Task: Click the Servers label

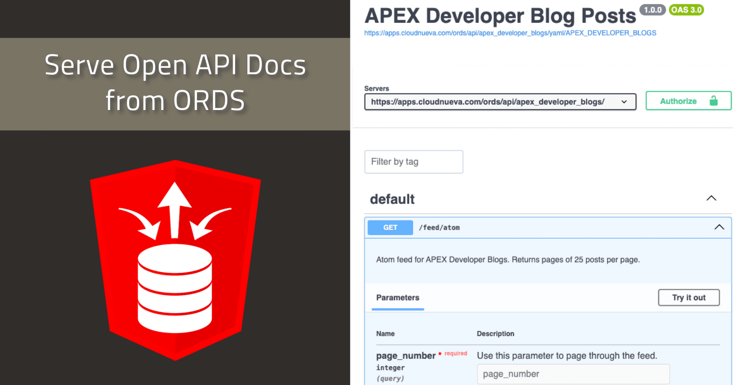Action: coord(377,88)
